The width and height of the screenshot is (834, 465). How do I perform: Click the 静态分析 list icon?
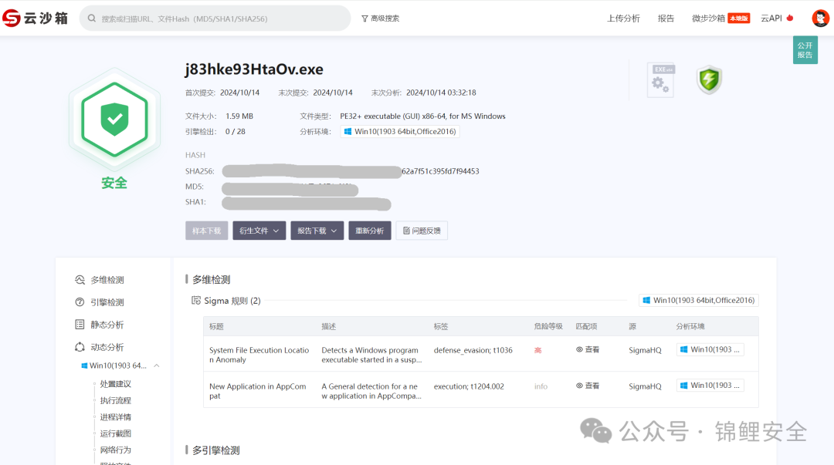(80, 325)
